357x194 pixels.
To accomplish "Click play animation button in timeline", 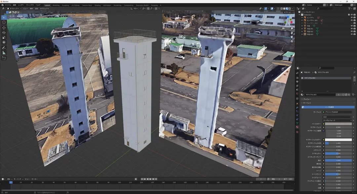I will point(150,179).
